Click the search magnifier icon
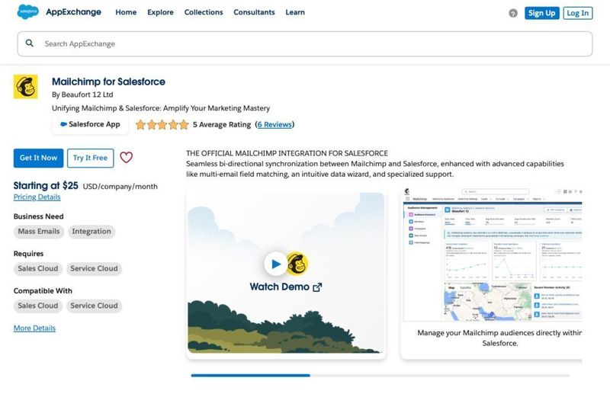Viewport: 610px width, 394px height. tap(30, 43)
